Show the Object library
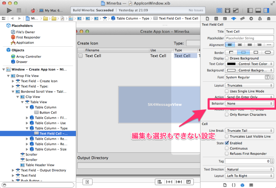This screenshot has width=276, height=188. [243, 185]
